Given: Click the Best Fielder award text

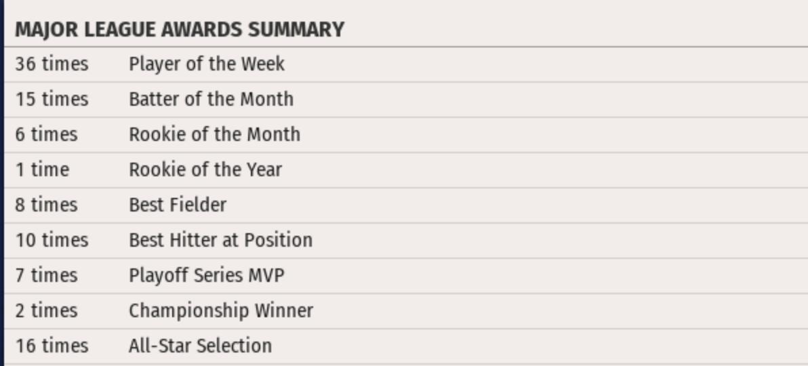Looking at the screenshot, I should point(178,205).
